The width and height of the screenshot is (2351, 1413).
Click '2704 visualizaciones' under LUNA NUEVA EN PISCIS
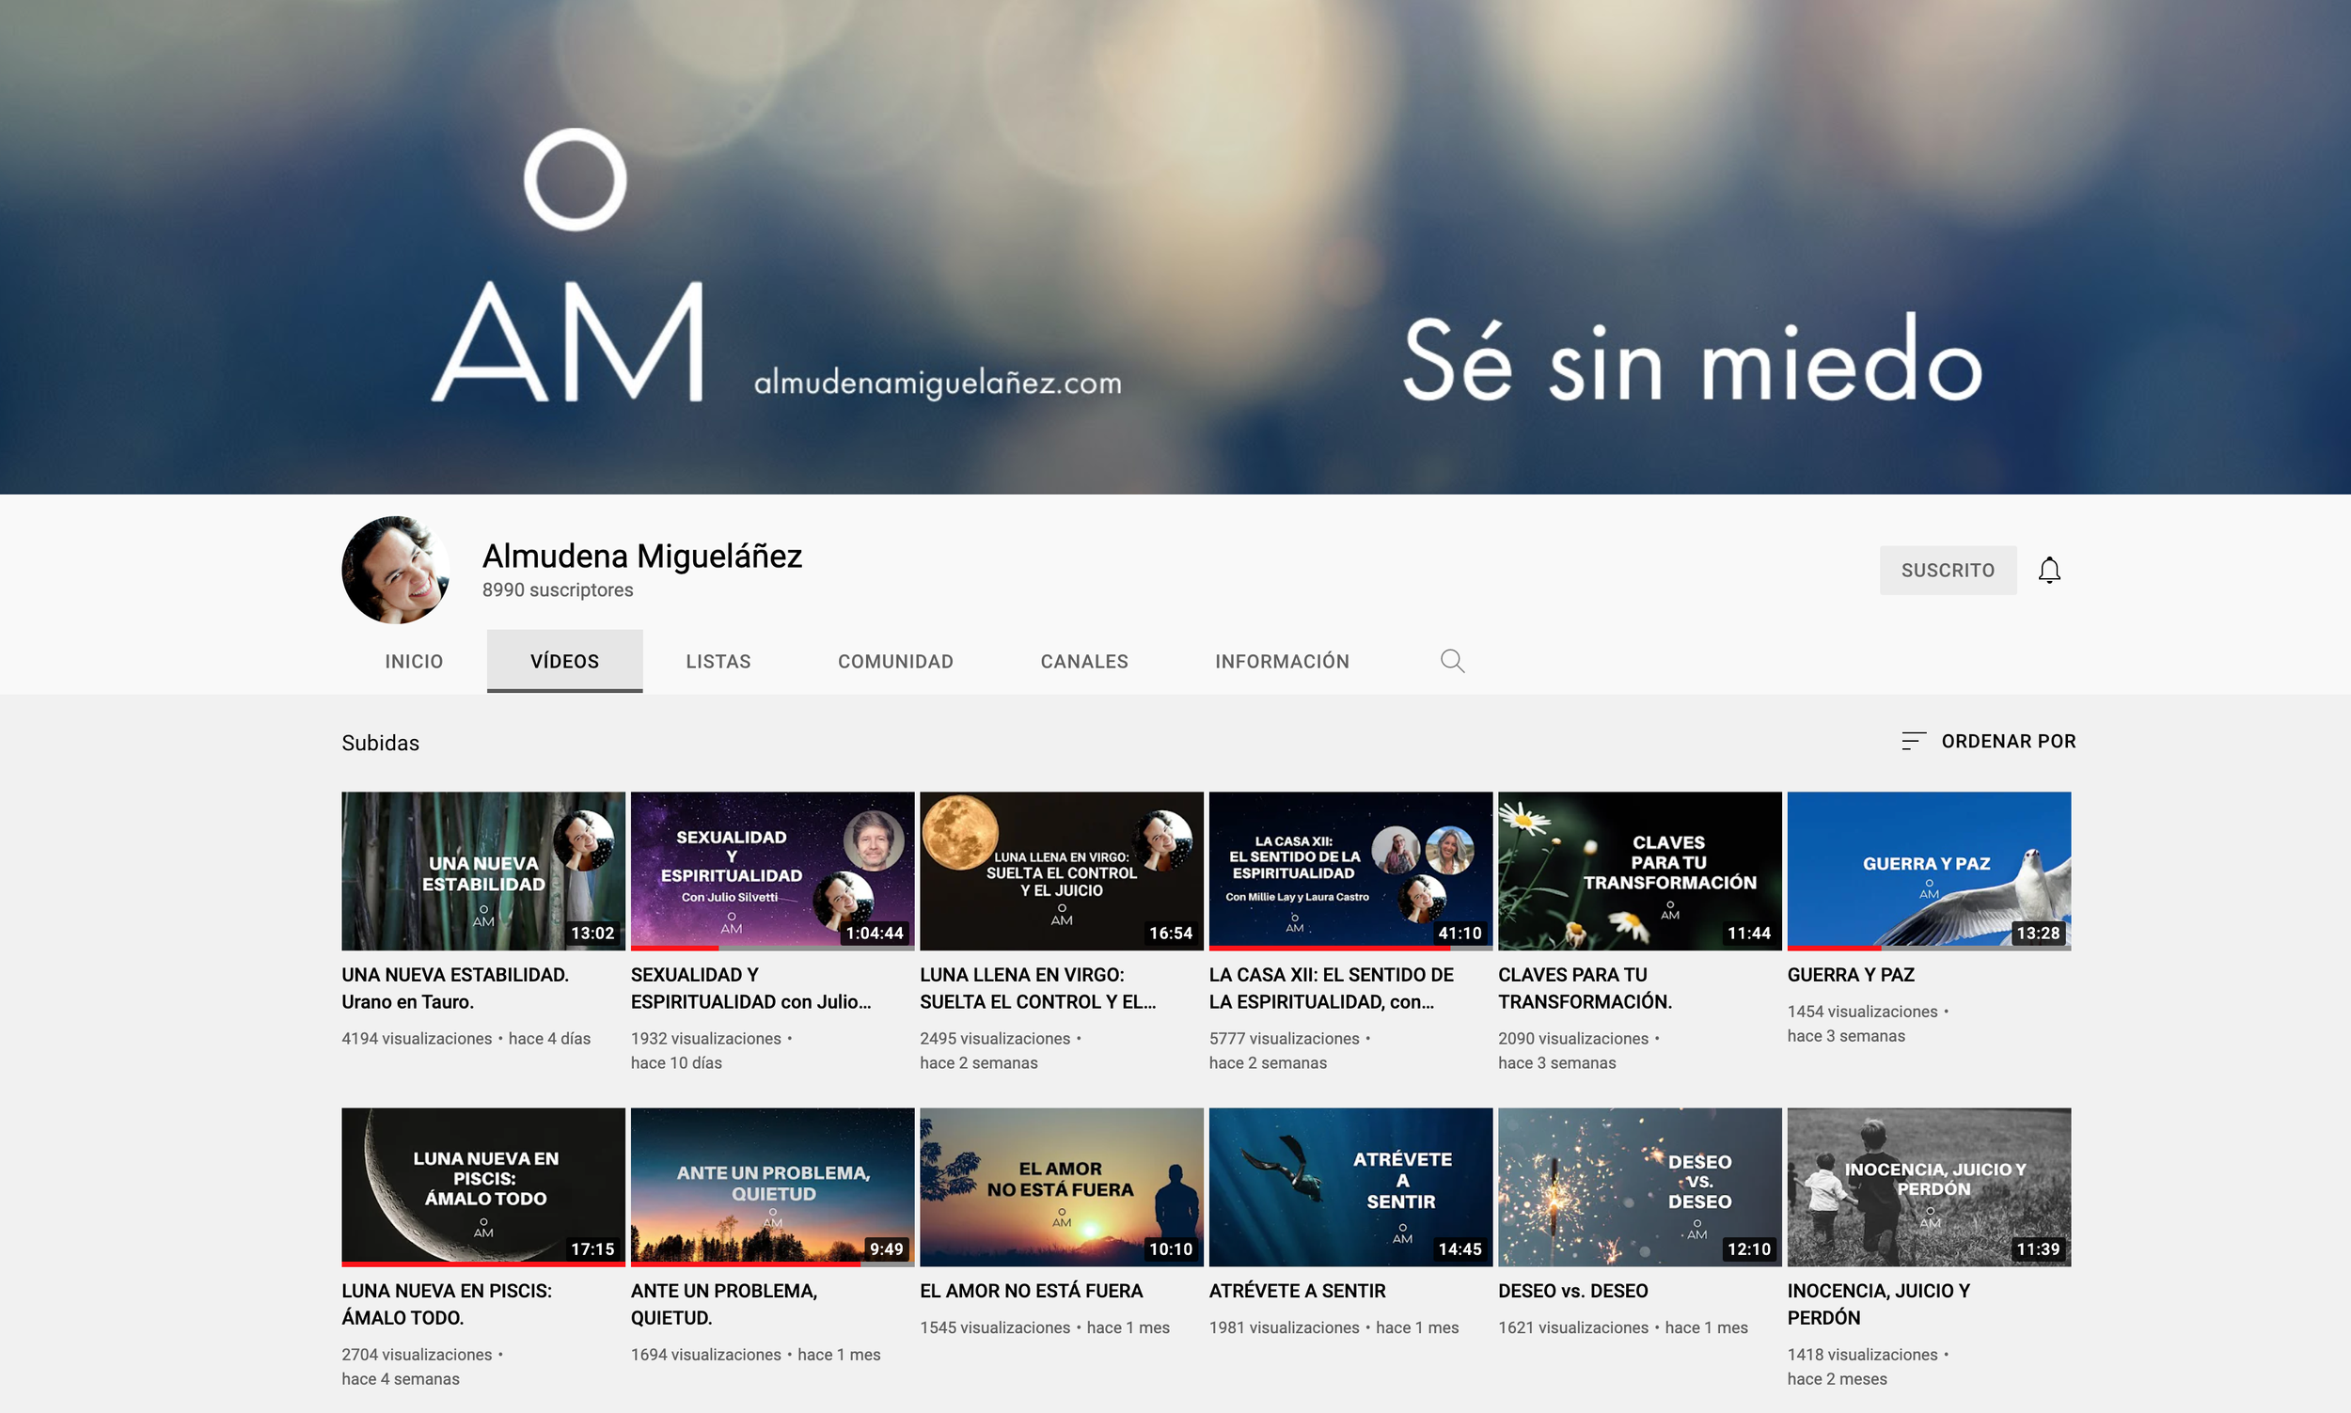coord(417,1355)
